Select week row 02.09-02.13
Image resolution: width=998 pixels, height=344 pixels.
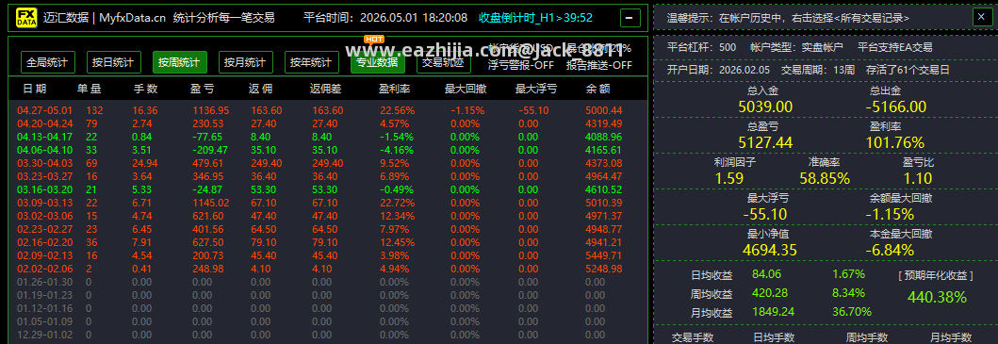[x=328, y=255]
